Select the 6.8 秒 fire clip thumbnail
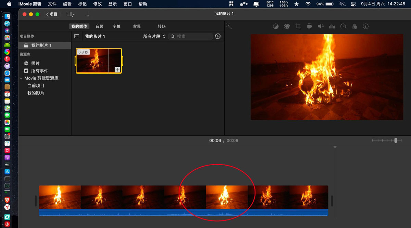411x228 pixels. pyautogui.click(x=99, y=61)
